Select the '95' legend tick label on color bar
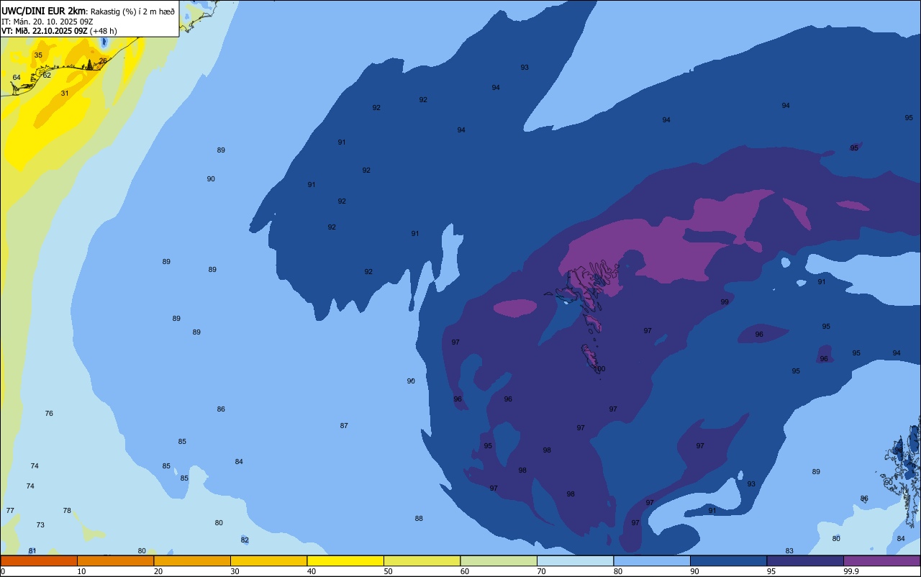The width and height of the screenshot is (921, 577). click(772, 571)
